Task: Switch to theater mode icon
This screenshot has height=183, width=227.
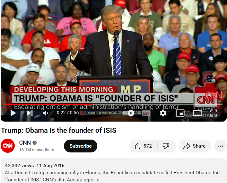Action: point(197,113)
